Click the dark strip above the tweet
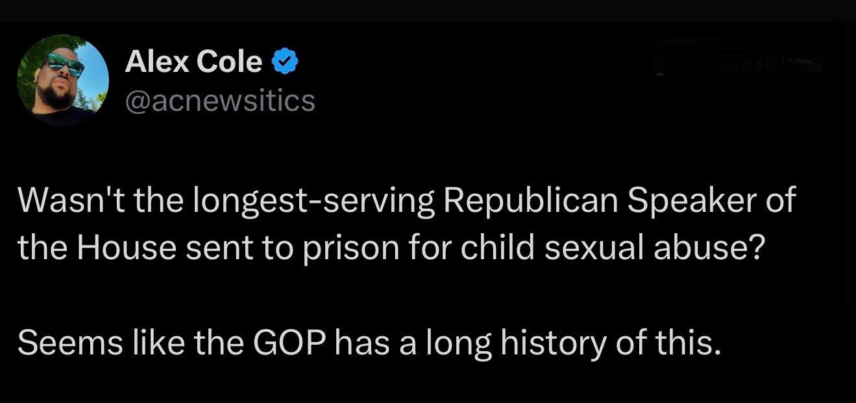The width and height of the screenshot is (856, 403). pos(428,10)
